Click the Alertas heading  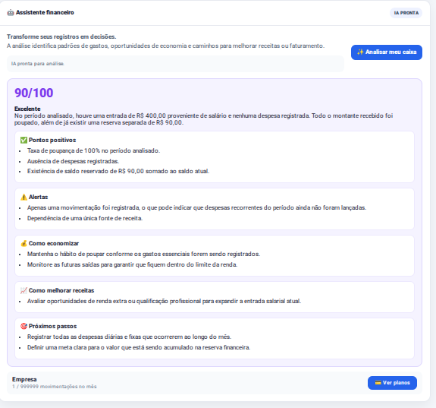click(39, 197)
